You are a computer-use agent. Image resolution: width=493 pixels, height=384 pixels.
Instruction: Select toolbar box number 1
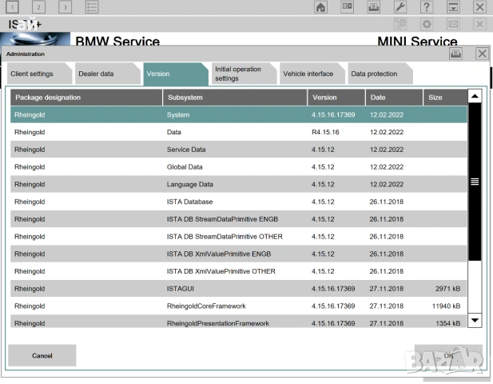(x=12, y=7)
